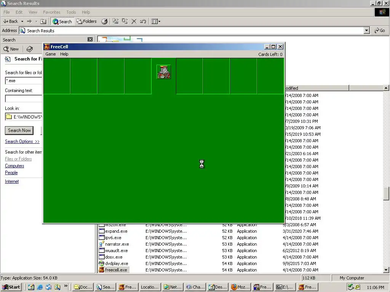Viewport: 390px width, 292px height.
Task: Click the expand.exe file icon
Action: pos(101,231)
